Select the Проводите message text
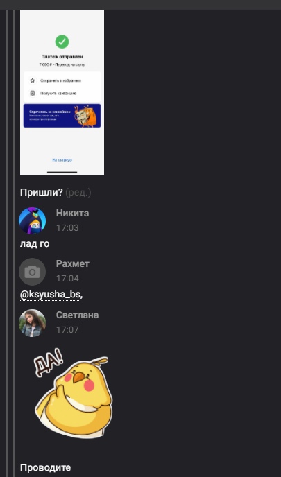 (x=45, y=467)
